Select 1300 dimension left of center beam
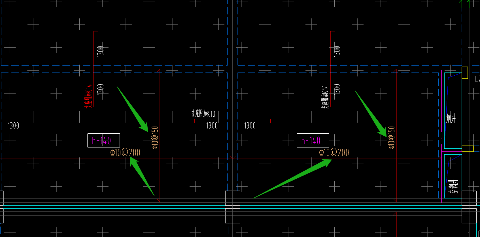Screen dimensions: 480x237 click(212, 125)
